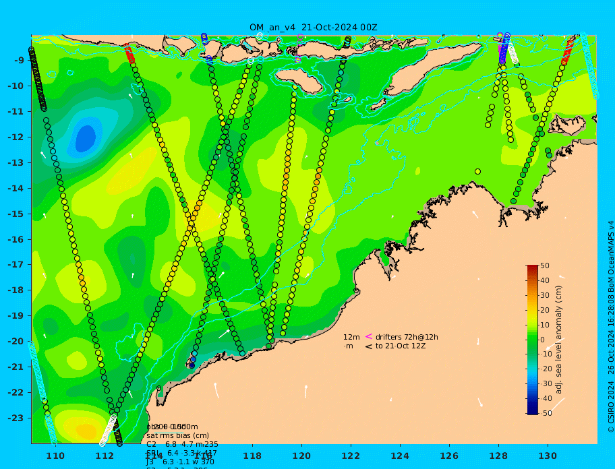
Task: Click the colorbar label 'adj. sea level anomaly (cm)'
Action: tap(558, 340)
